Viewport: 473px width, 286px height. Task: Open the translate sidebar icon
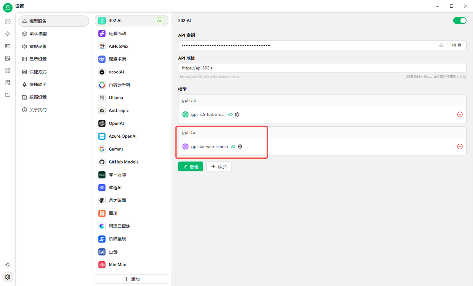tap(8, 58)
